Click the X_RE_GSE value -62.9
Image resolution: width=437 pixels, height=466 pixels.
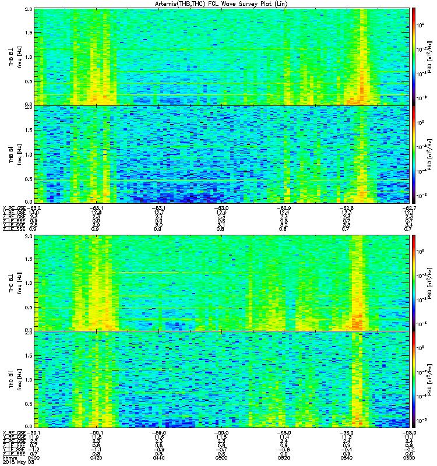284,208
